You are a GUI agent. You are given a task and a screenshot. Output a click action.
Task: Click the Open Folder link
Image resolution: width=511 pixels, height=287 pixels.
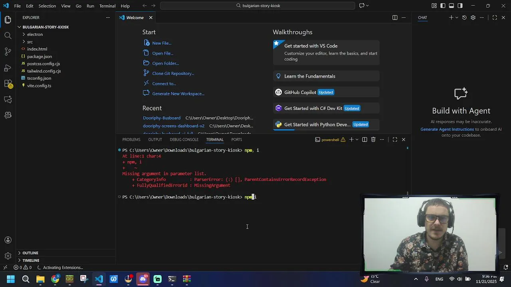click(x=165, y=63)
